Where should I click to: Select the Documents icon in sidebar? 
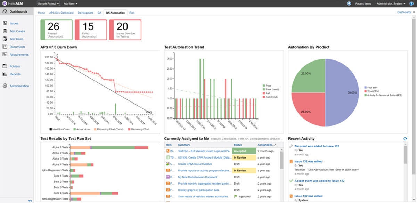click(x=5, y=47)
